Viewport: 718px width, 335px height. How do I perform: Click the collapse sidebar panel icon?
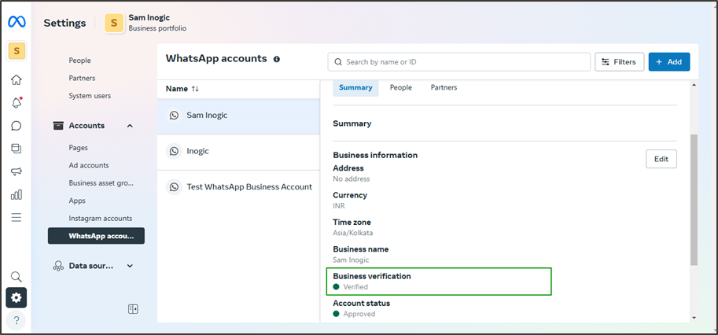[x=133, y=309]
